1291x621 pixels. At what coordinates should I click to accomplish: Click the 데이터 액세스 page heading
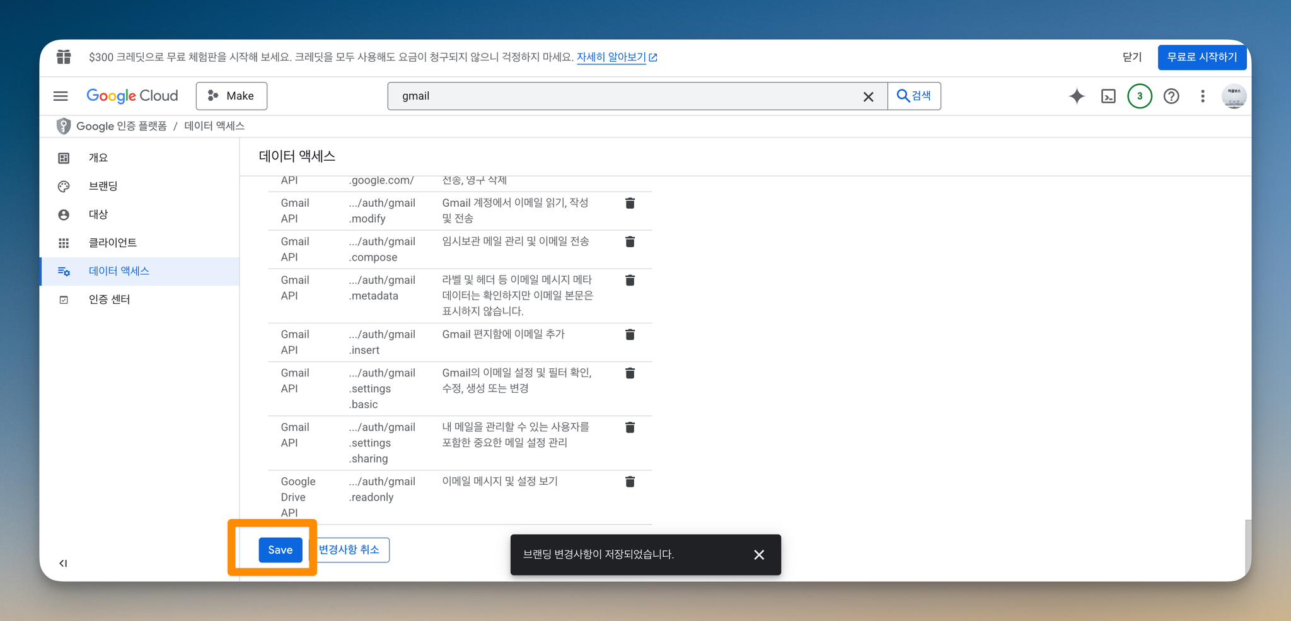pyautogui.click(x=297, y=156)
